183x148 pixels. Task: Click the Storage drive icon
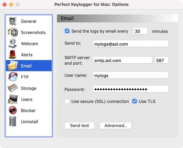click(x=13, y=88)
